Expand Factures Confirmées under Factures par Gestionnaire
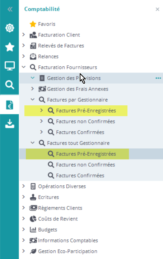 pyautogui.click(x=41, y=132)
